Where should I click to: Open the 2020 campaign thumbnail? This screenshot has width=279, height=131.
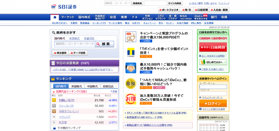[x=131, y=37]
